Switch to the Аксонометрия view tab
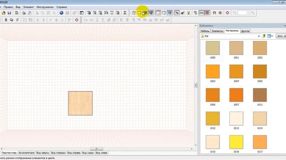286x160 pixels. tap(26, 153)
